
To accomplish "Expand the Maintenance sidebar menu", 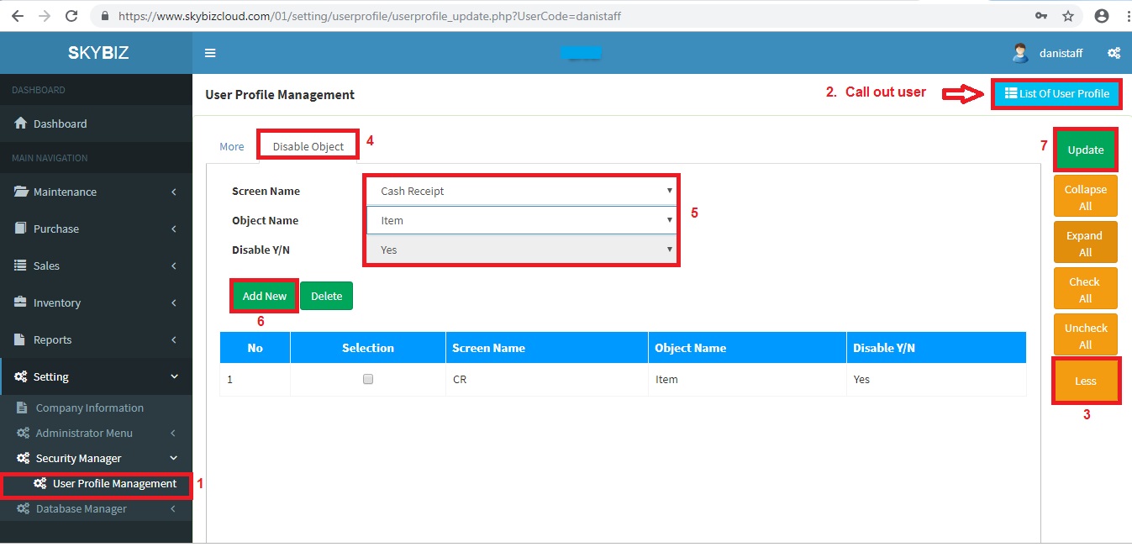I will [x=65, y=192].
